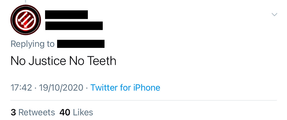This screenshot has width=287, height=120.
Task: Click the divider line above the retweet counts
Action: coord(144,101)
